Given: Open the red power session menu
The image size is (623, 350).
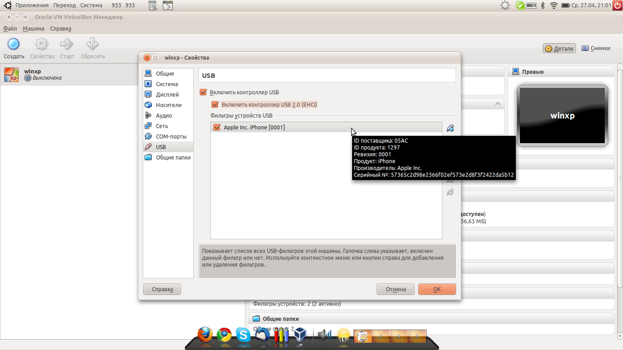Looking at the screenshot, I should coord(617,5).
